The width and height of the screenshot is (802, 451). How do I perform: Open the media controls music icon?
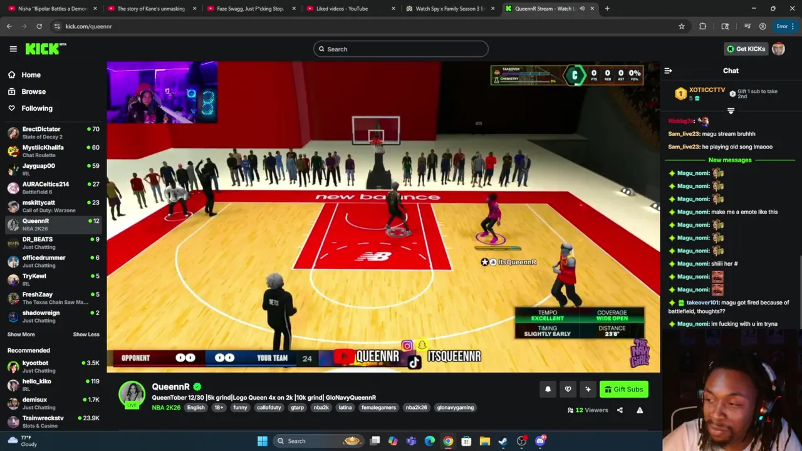pyautogui.click(x=747, y=26)
